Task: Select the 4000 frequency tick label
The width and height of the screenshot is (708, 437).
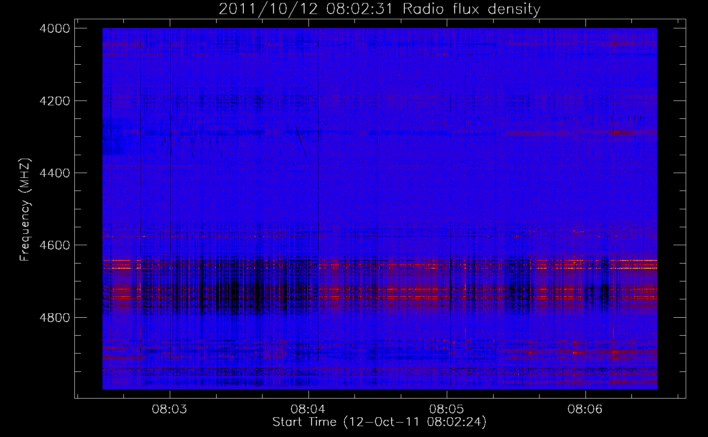Action: coord(55,28)
